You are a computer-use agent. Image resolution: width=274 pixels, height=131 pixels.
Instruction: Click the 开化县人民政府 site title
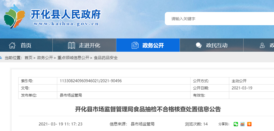coord(66,14)
